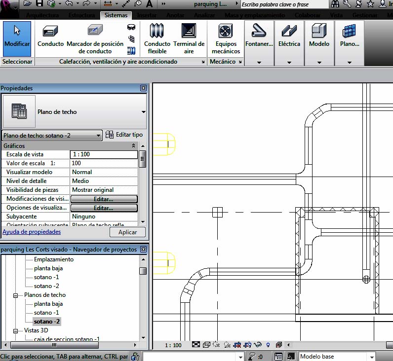Select the Conducto duct tool
This screenshot has height=361, width=393.
(51, 36)
